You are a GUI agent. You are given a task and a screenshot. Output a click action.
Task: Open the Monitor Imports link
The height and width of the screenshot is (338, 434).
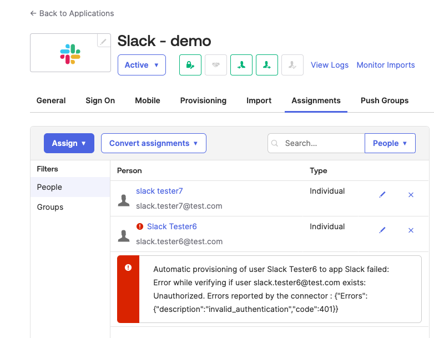(386, 65)
